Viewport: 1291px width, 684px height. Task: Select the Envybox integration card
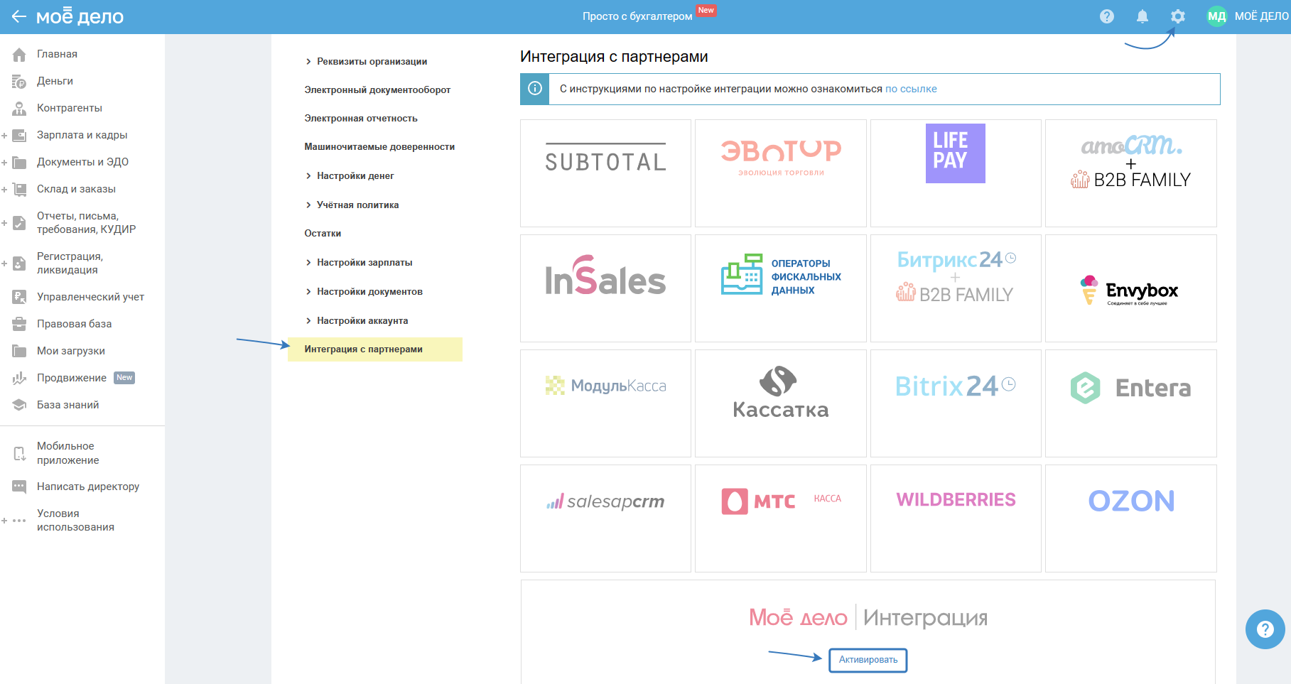[1131, 288]
